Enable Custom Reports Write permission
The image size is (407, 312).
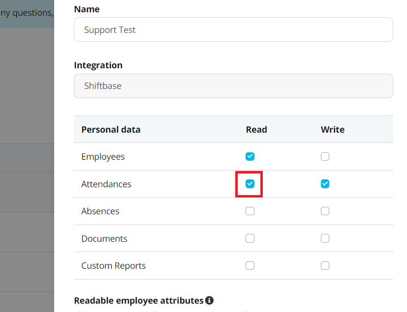325,266
